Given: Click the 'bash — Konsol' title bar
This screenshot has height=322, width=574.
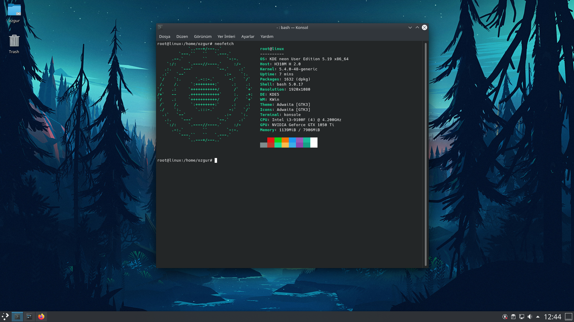Looking at the screenshot, I should (x=292, y=27).
